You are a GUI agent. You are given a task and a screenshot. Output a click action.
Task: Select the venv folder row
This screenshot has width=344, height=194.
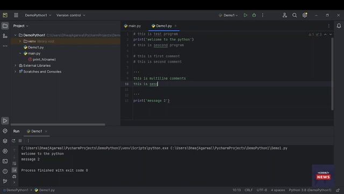point(66,41)
